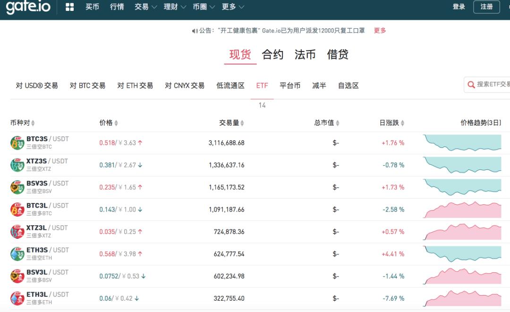Click the 价格趋势(3日) column header

(x=481, y=123)
